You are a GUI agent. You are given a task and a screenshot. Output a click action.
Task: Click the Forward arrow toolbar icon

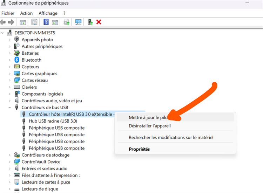pos(11,22)
